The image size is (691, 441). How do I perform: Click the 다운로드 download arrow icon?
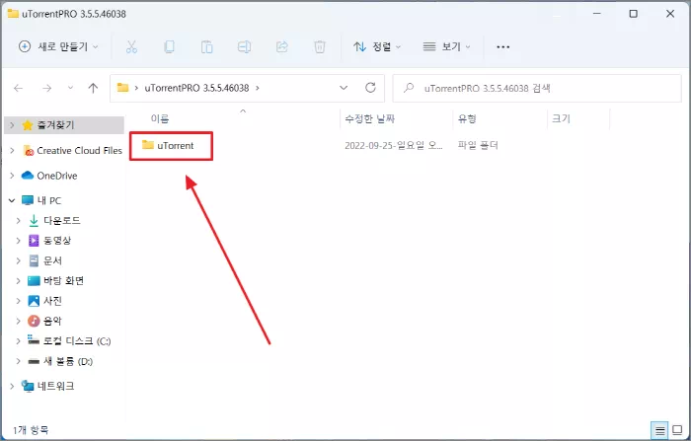(34, 220)
